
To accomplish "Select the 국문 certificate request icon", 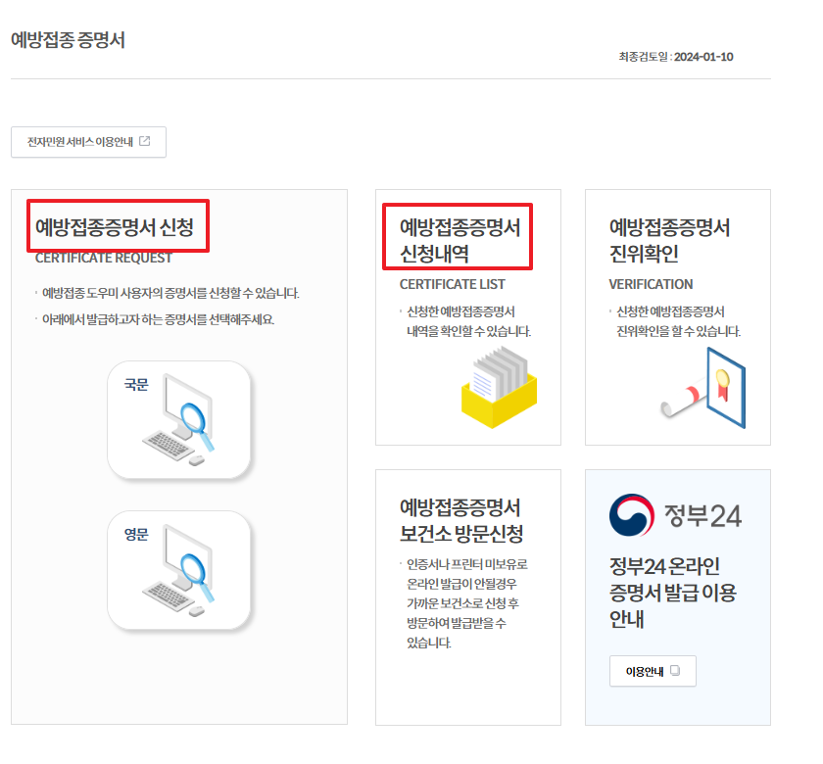I will click(179, 420).
